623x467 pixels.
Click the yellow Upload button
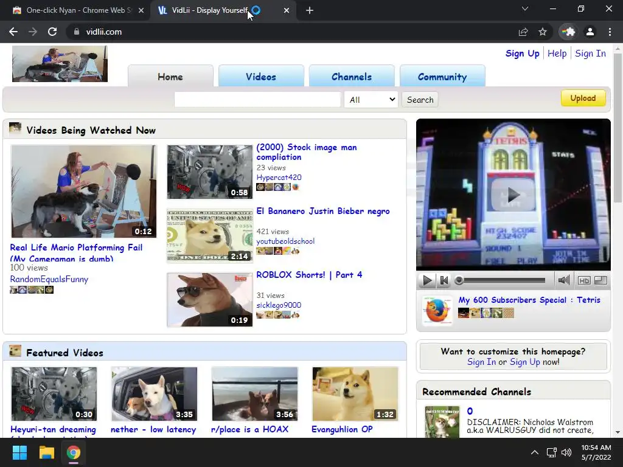pyautogui.click(x=583, y=98)
